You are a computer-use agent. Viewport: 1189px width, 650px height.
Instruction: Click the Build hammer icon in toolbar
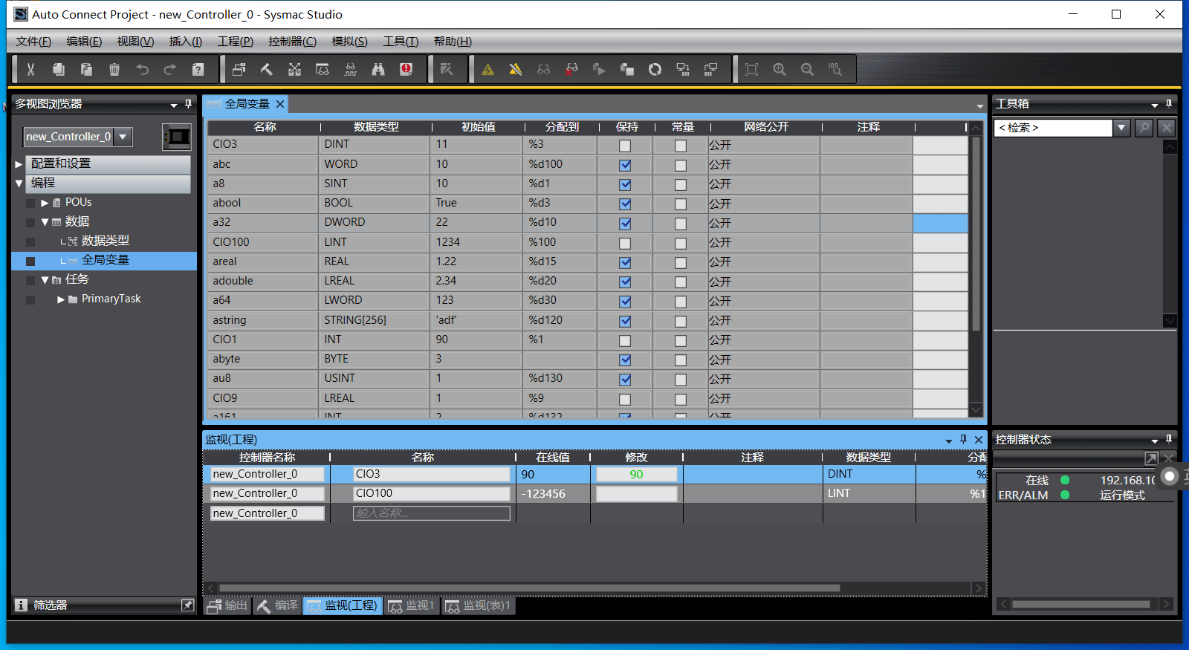[267, 69]
